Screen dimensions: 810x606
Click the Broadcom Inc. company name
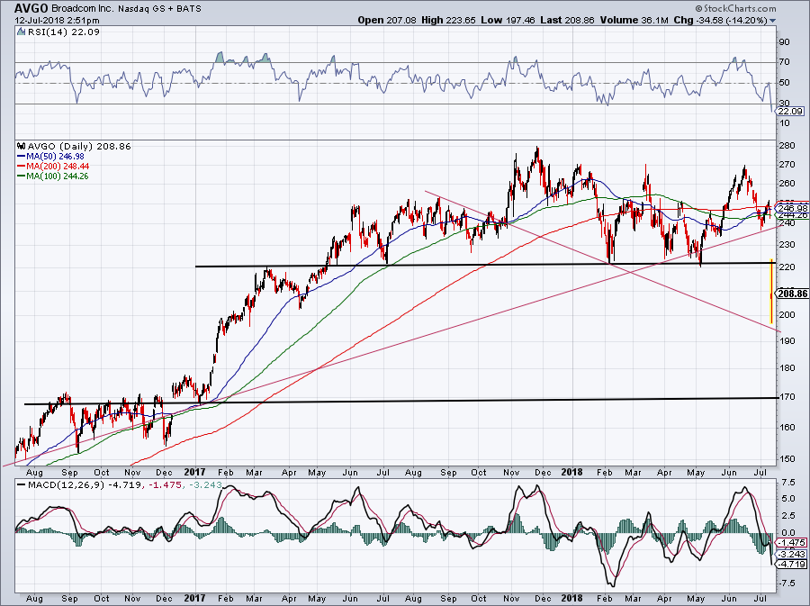pyautogui.click(x=83, y=9)
